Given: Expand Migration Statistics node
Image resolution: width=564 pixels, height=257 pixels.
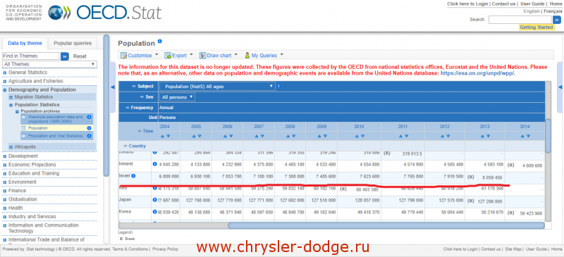Looking at the screenshot, I should point(11,97).
